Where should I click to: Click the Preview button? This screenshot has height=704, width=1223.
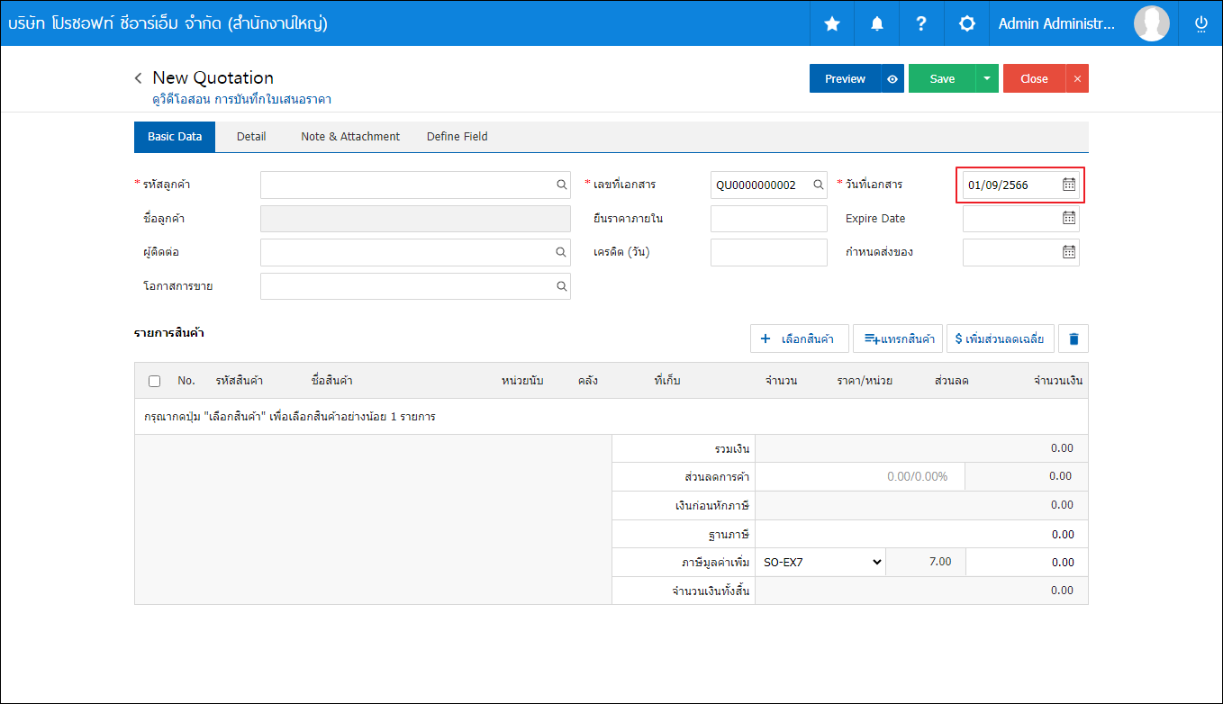point(845,78)
